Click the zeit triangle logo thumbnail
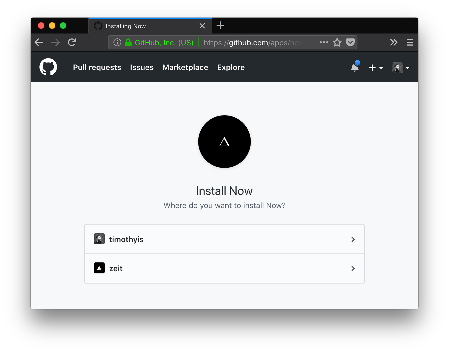The image size is (449, 353). (99, 268)
